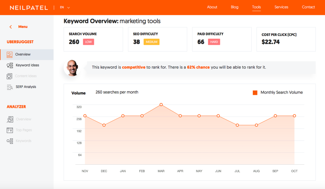Click the $22.74 cost per click value

coord(271,42)
